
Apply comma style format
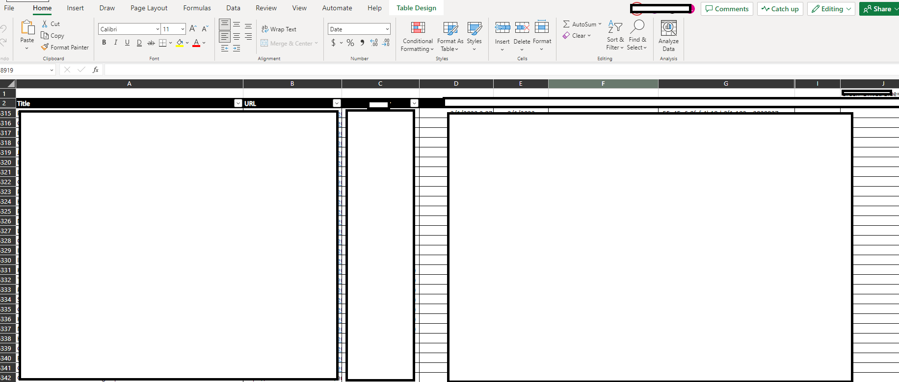pyautogui.click(x=362, y=43)
